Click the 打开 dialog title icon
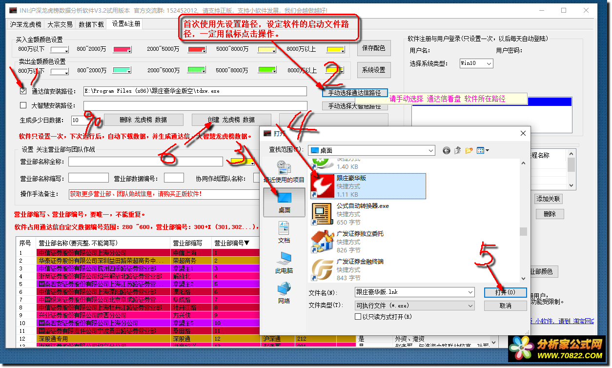The image size is (612, 368). click(x=267, y=133)
